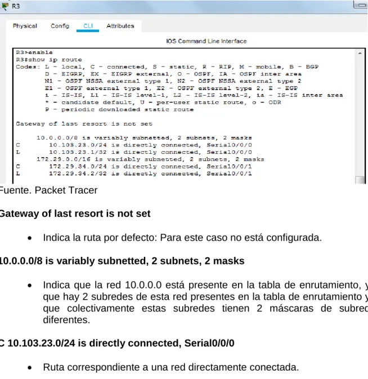Click the bold 'C 10.103.23.0/24' heading
This screenshot has width=368, height=379.
coord(117,343)
